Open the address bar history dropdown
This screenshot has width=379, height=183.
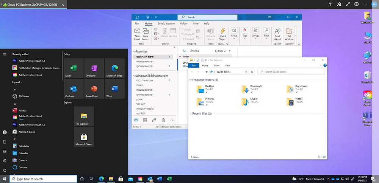[x=246, y=72]
